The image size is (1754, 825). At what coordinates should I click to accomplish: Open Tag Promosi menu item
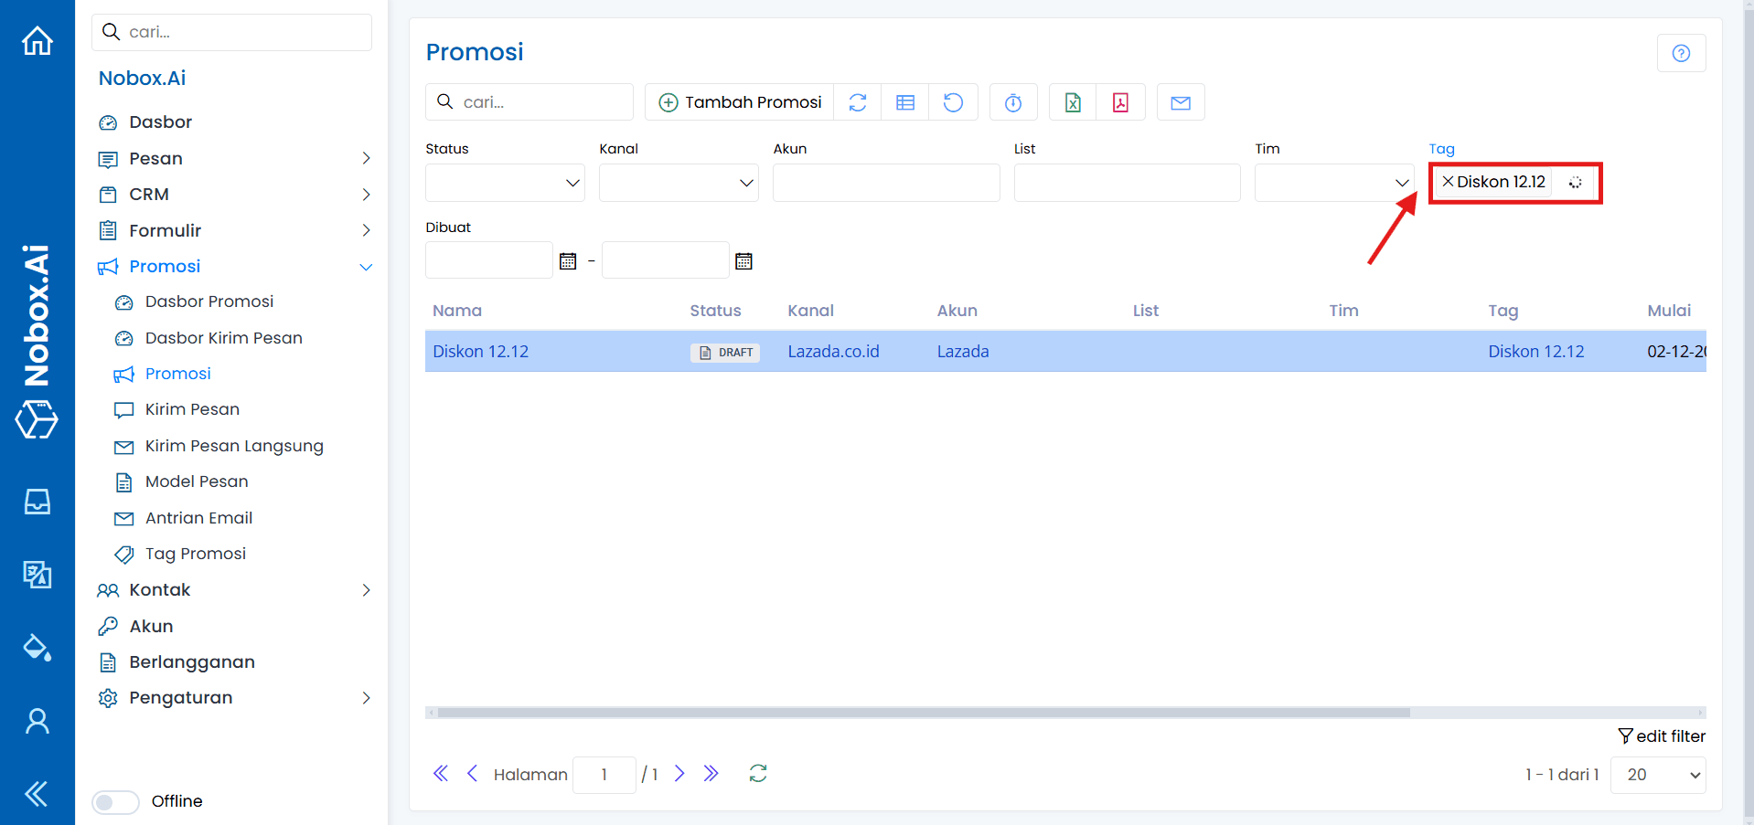click(x=196, y=554)
